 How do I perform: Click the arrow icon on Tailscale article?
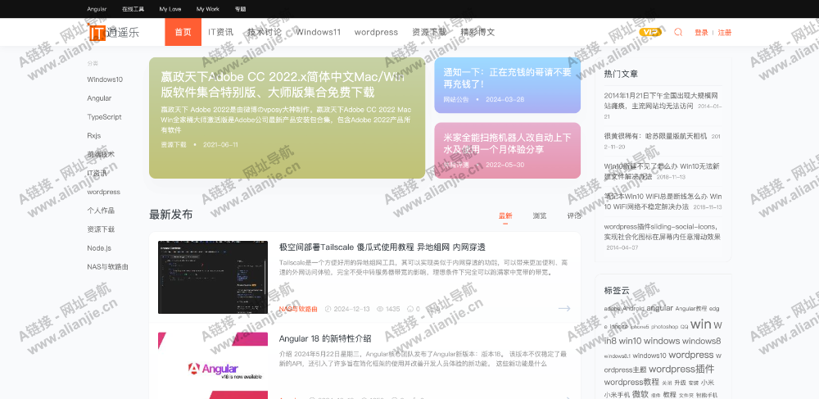tap(564, 309)
